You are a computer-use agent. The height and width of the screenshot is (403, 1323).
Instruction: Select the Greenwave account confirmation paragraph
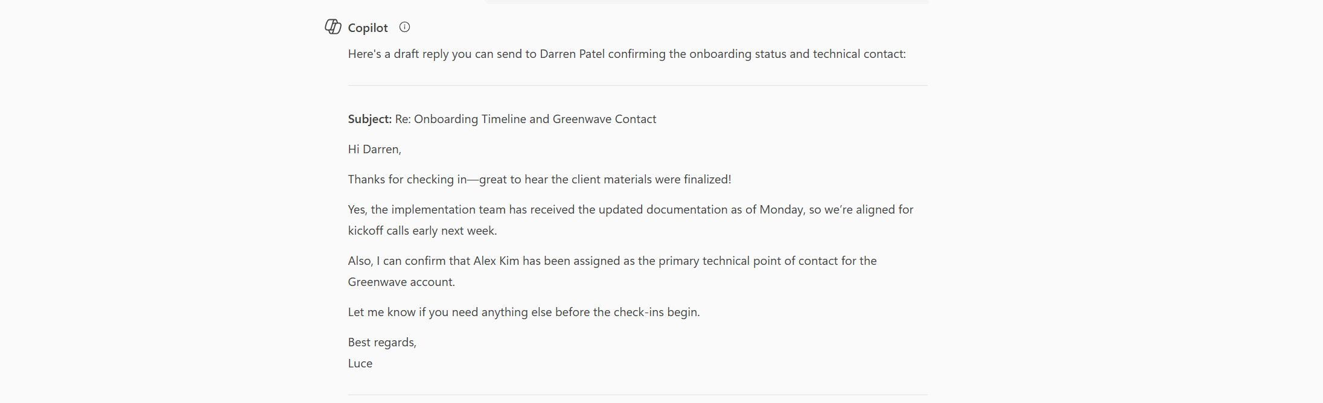[x=611, y=271]
